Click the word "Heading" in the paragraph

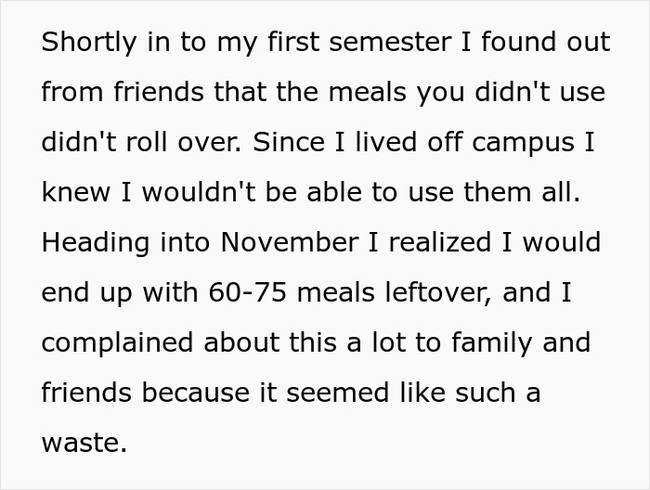[x=89, y=243]
